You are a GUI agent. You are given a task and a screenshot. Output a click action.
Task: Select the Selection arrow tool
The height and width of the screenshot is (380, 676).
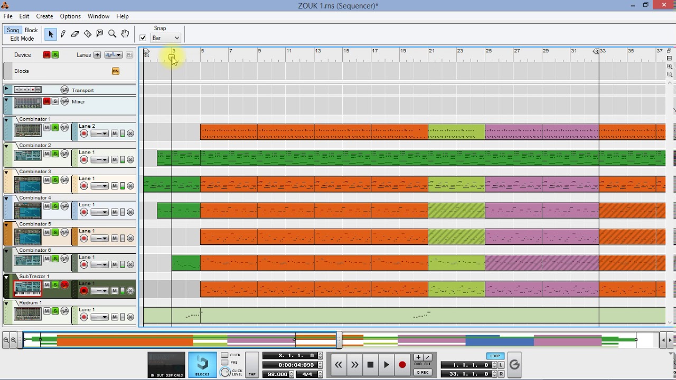pos(51,34)
